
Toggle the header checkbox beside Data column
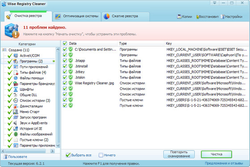pyautogui.click(x=65, y=43)
